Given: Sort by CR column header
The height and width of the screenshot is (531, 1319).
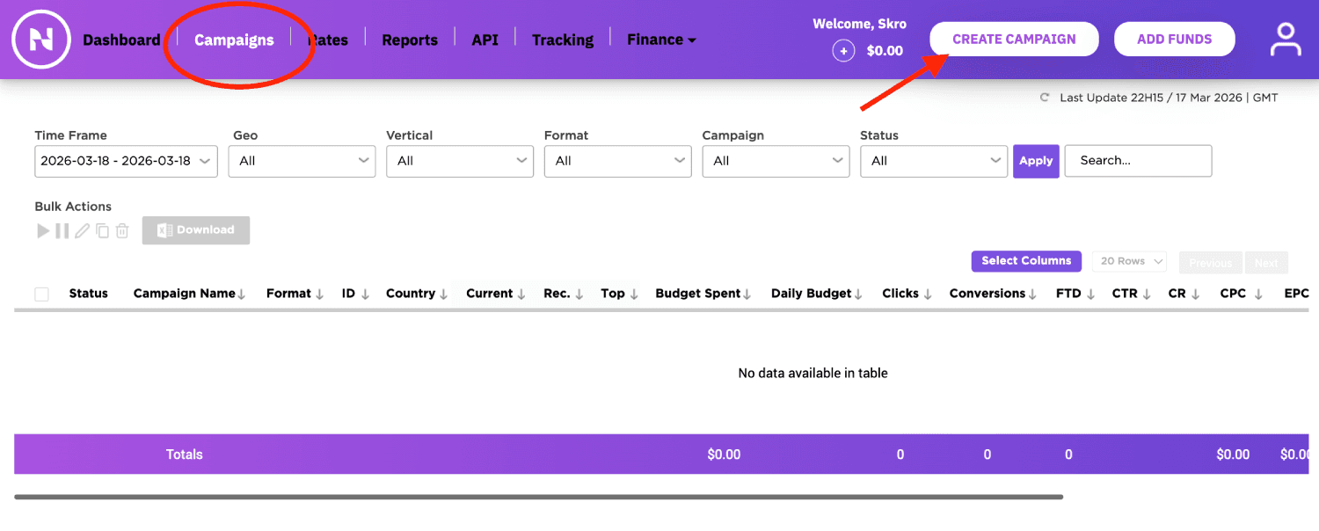Looking at the screenshot, I should (x=1184, y=294).
